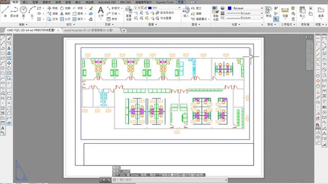Image resolution: width=328 pixels, height=184 pixels.
Task: Switch to the 檢視 (View) ribbon tab
Action: click(x=58, y=2)
